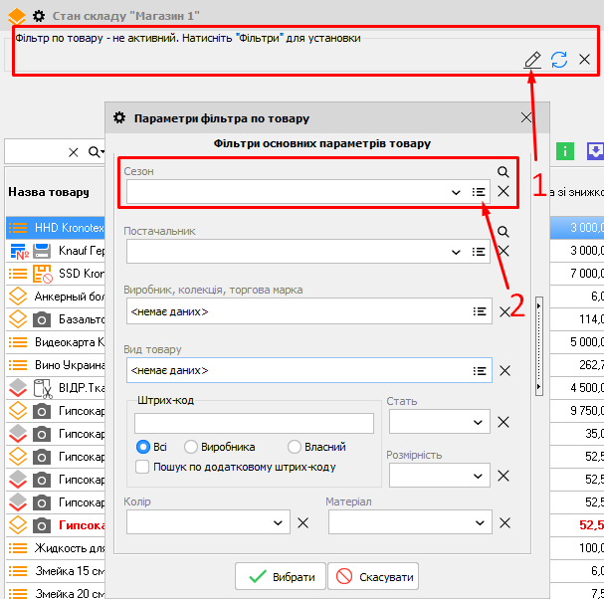Click the Вибрати button
Image resolution: width=604 pixels, height=599 pixels.
[x=280, y=576]
